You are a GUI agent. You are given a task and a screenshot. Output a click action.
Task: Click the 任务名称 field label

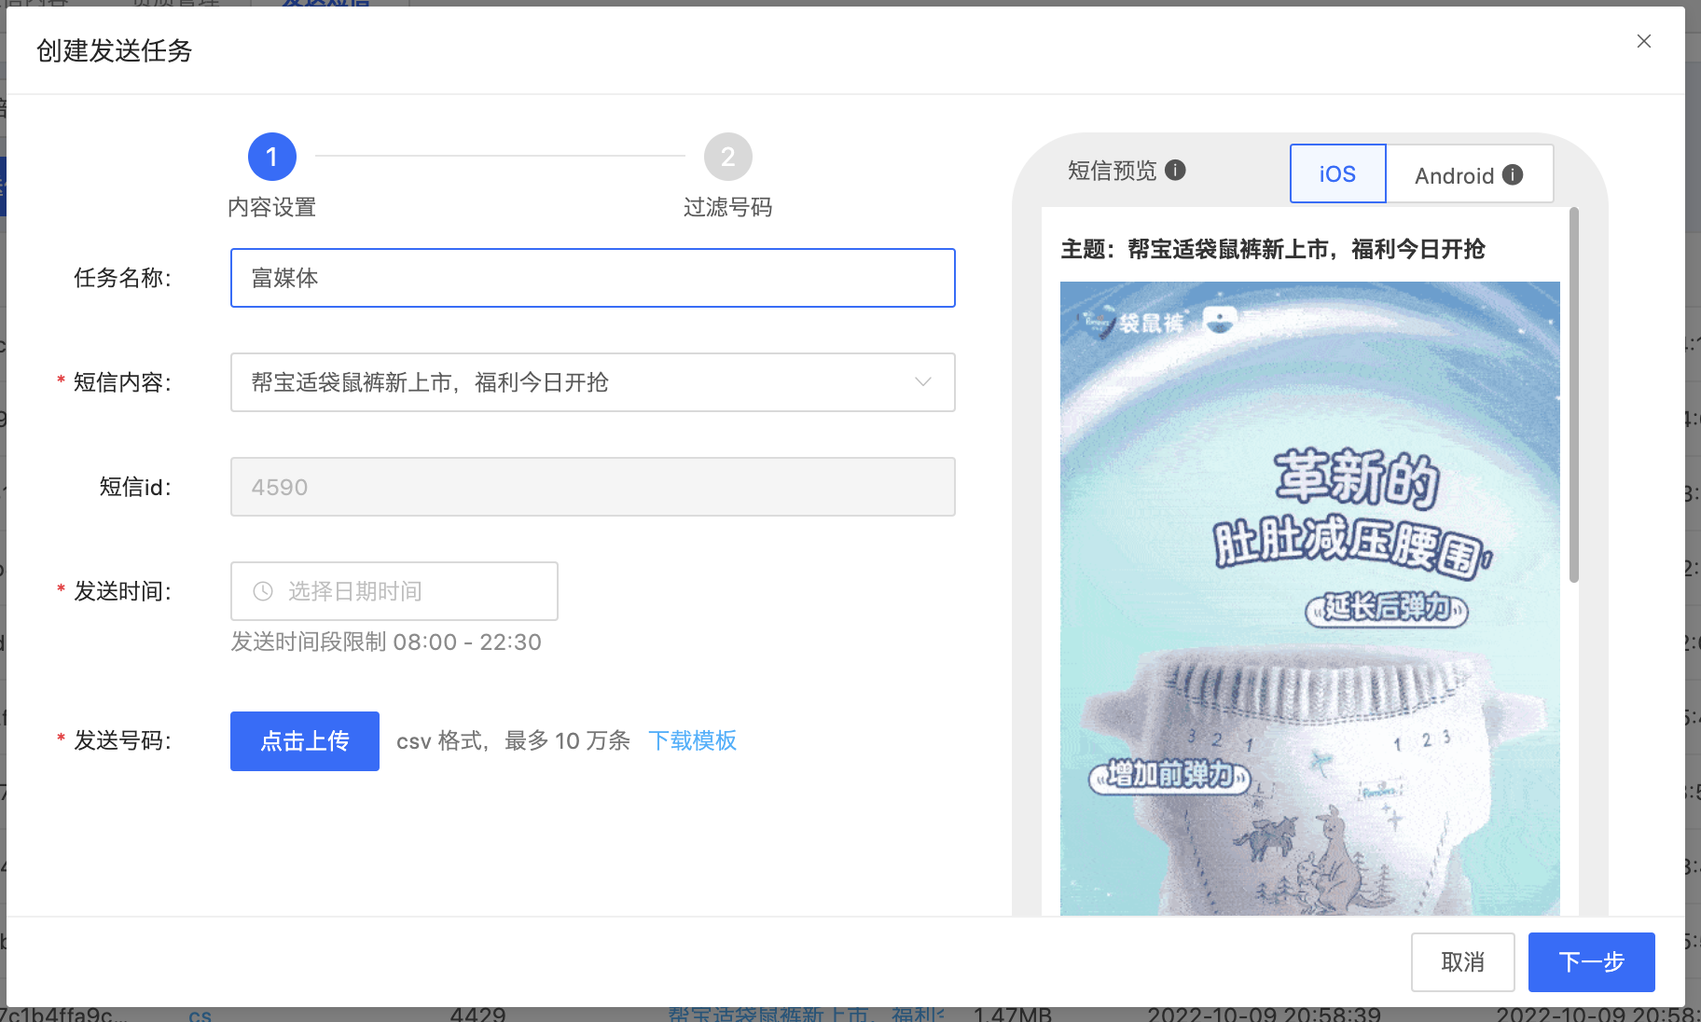point(122,278)
